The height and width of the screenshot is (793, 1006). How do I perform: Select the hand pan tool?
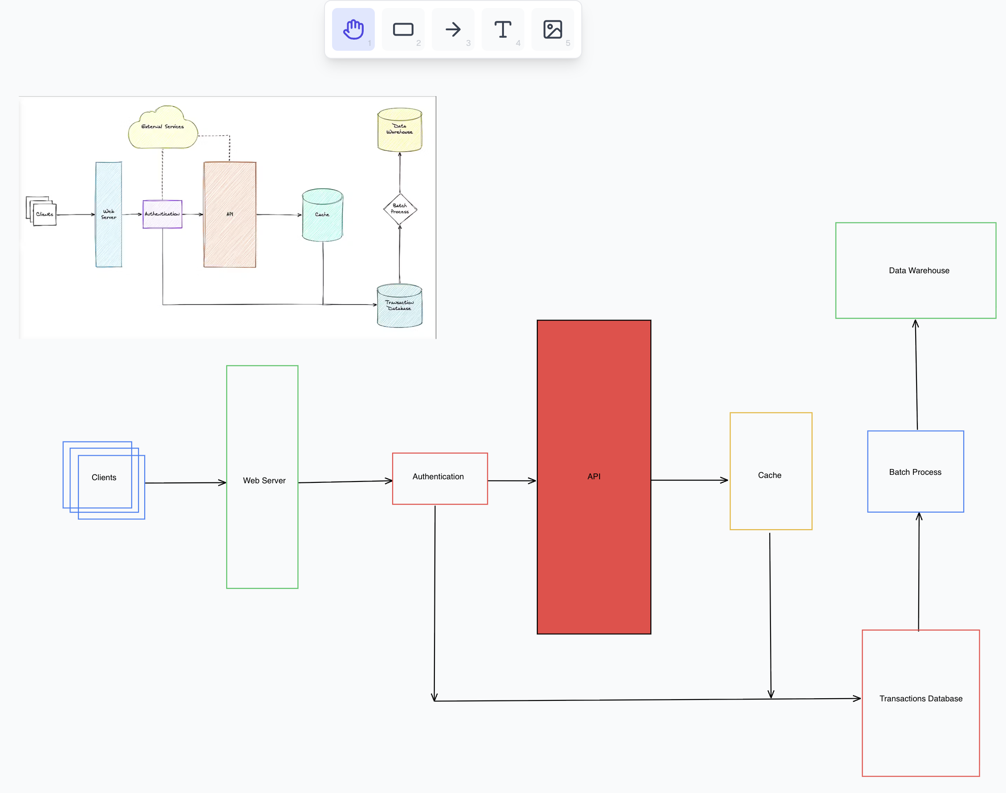353,29
